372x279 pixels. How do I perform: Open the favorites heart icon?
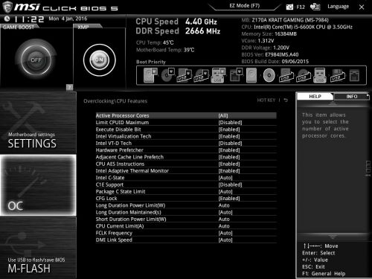pos(315,7)
